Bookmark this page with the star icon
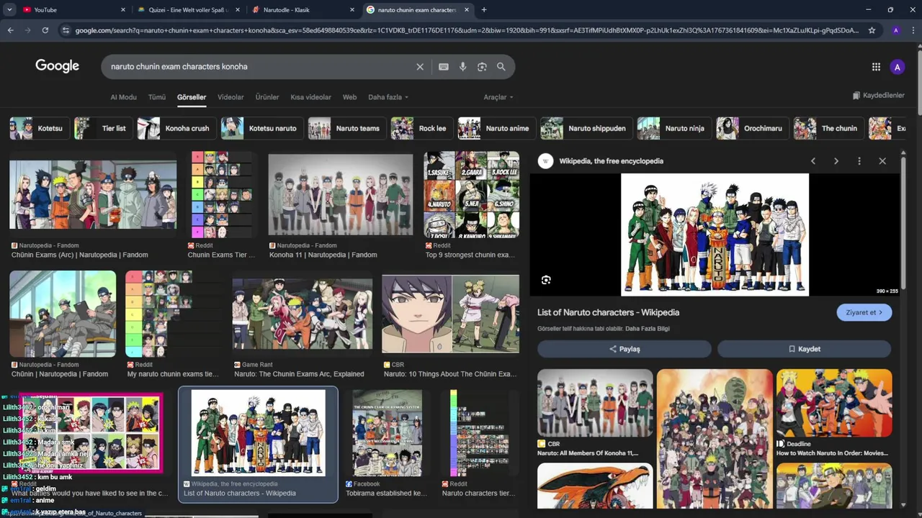Image resolution: width=922 pixels, height=518 pixels. [872, 30]
